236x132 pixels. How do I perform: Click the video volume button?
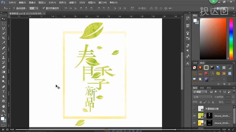tap(229, 129)
